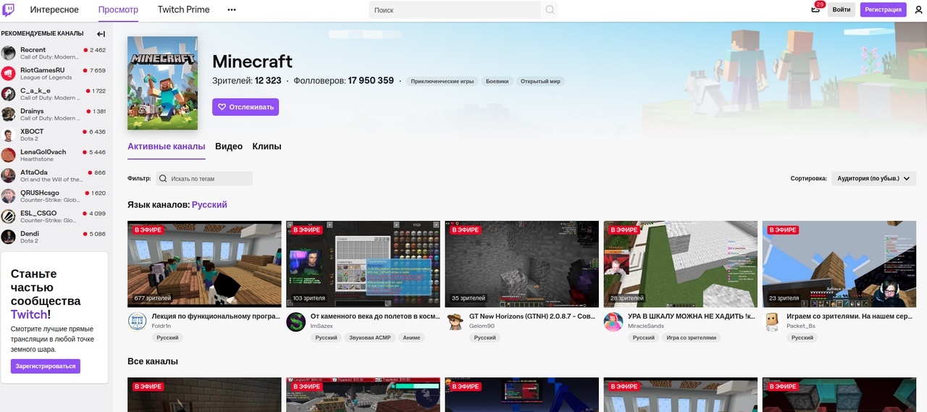The width and height of the screenshot is (927, 412).
Task: Click Drainys channel avatar in sidebar
Action: pyautogui.click(x=9, y=114)
